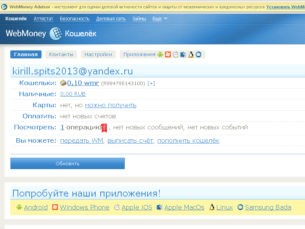Open MacOS Finder icon in Приложения tab
This screenshot has width=305, height=229.
pyautogui.click(x=183, y=55)
